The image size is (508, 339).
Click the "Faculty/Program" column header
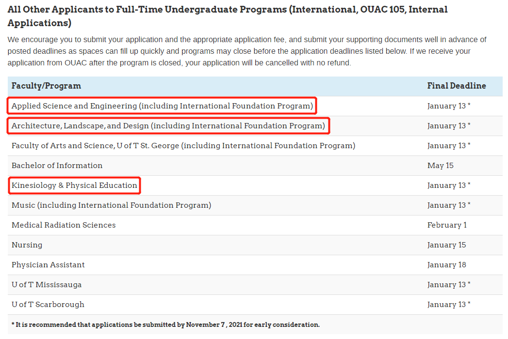(x=46, y=86)
